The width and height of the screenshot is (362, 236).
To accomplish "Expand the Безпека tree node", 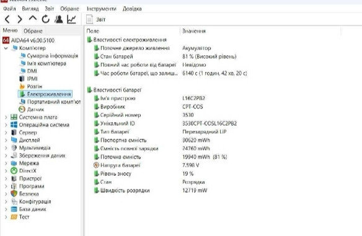I will click(6, 194).
